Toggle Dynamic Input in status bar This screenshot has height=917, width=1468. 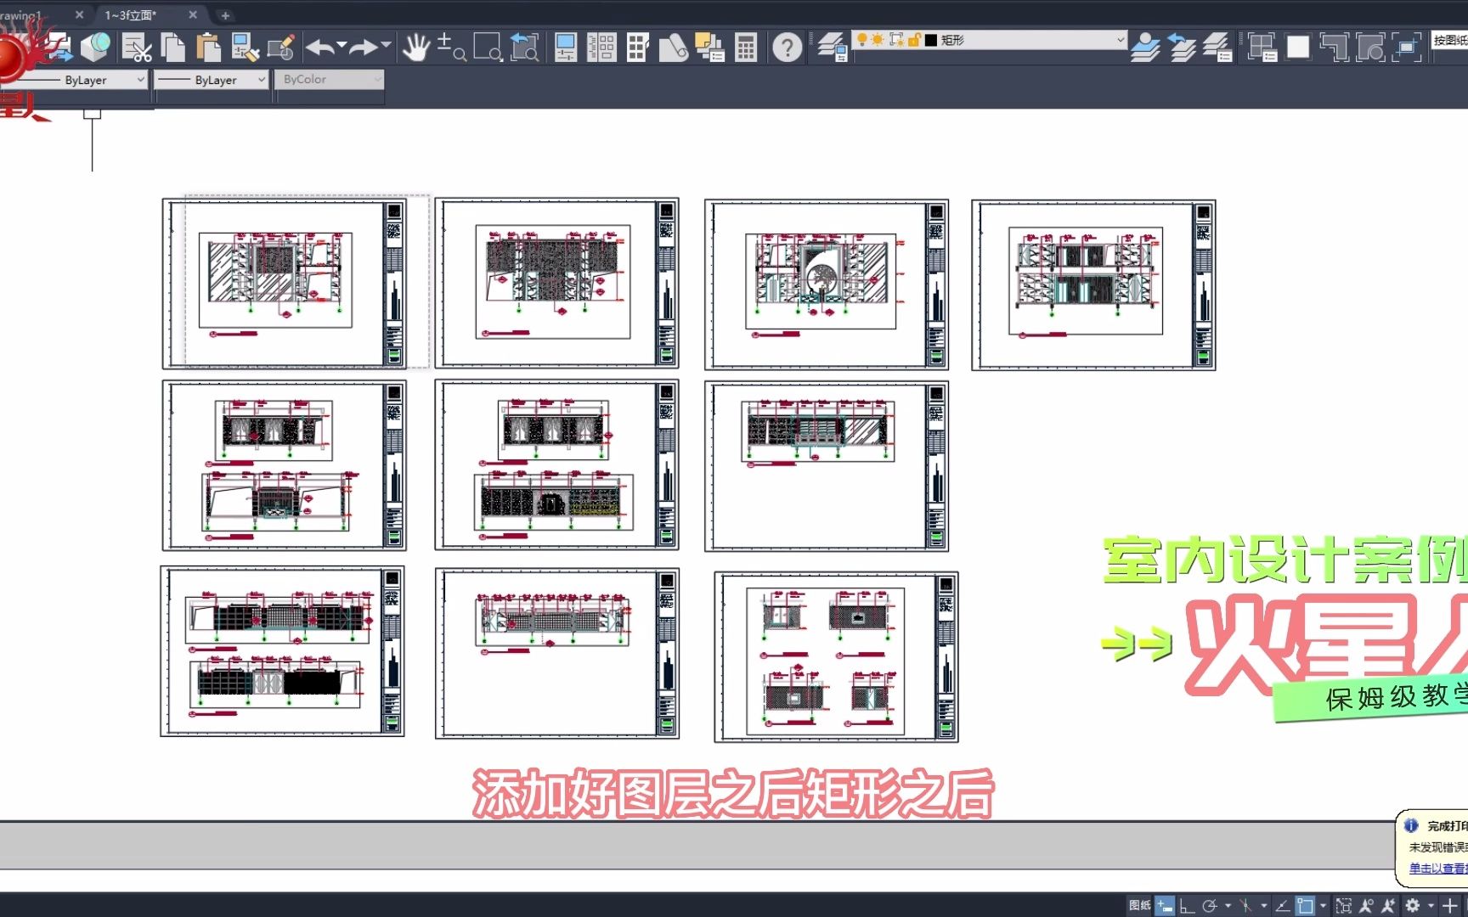tap(1165, 905)
